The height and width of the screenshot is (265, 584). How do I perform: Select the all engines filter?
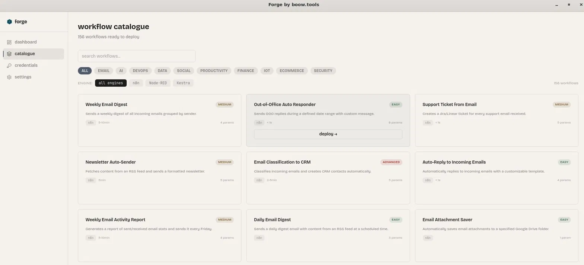click(111, 83)
